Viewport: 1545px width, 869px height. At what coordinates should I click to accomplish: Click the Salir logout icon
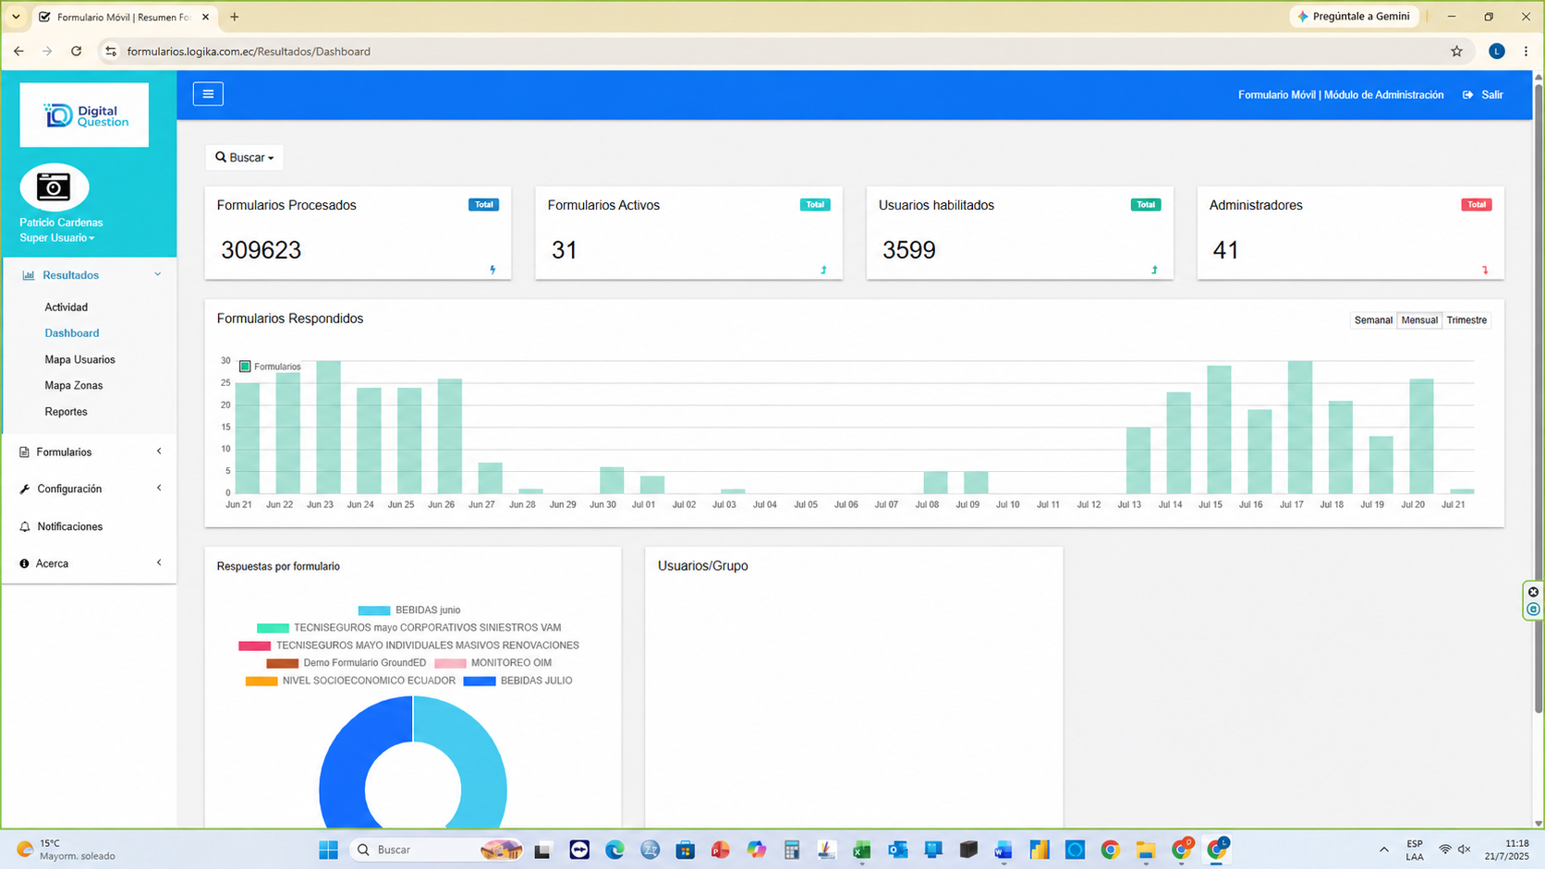(x=1467, y=95)
